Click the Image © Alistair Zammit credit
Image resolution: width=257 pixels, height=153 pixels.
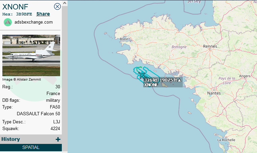(x=22, y=79)
